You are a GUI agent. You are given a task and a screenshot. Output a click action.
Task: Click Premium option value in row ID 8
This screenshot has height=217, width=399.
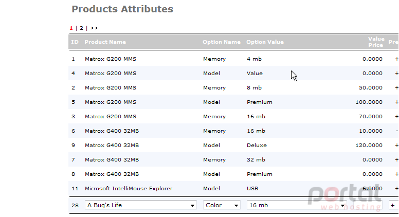tap(260, 174)
